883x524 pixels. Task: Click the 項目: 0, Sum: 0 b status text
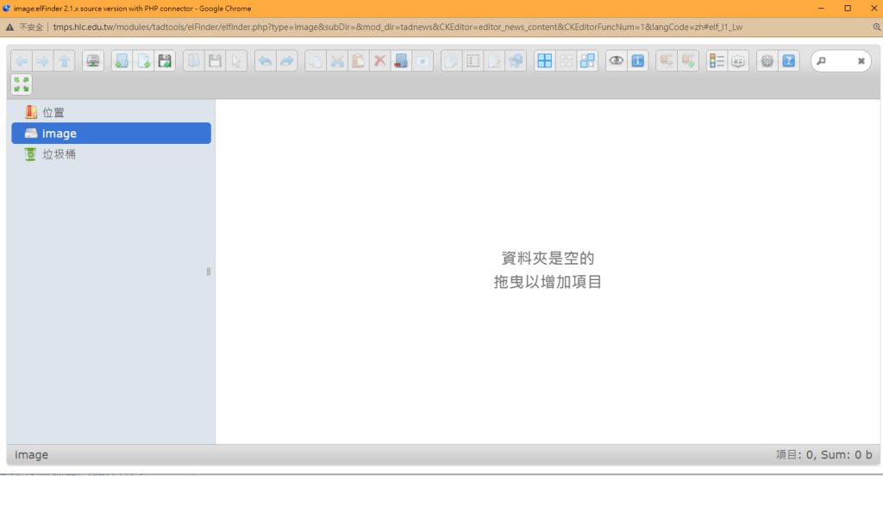click(824, 455)
